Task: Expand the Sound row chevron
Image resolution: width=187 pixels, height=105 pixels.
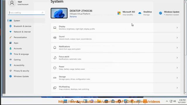Action: pyautogui.click(x=177, y=38)
